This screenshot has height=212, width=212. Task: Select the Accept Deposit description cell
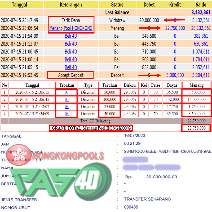71,75
